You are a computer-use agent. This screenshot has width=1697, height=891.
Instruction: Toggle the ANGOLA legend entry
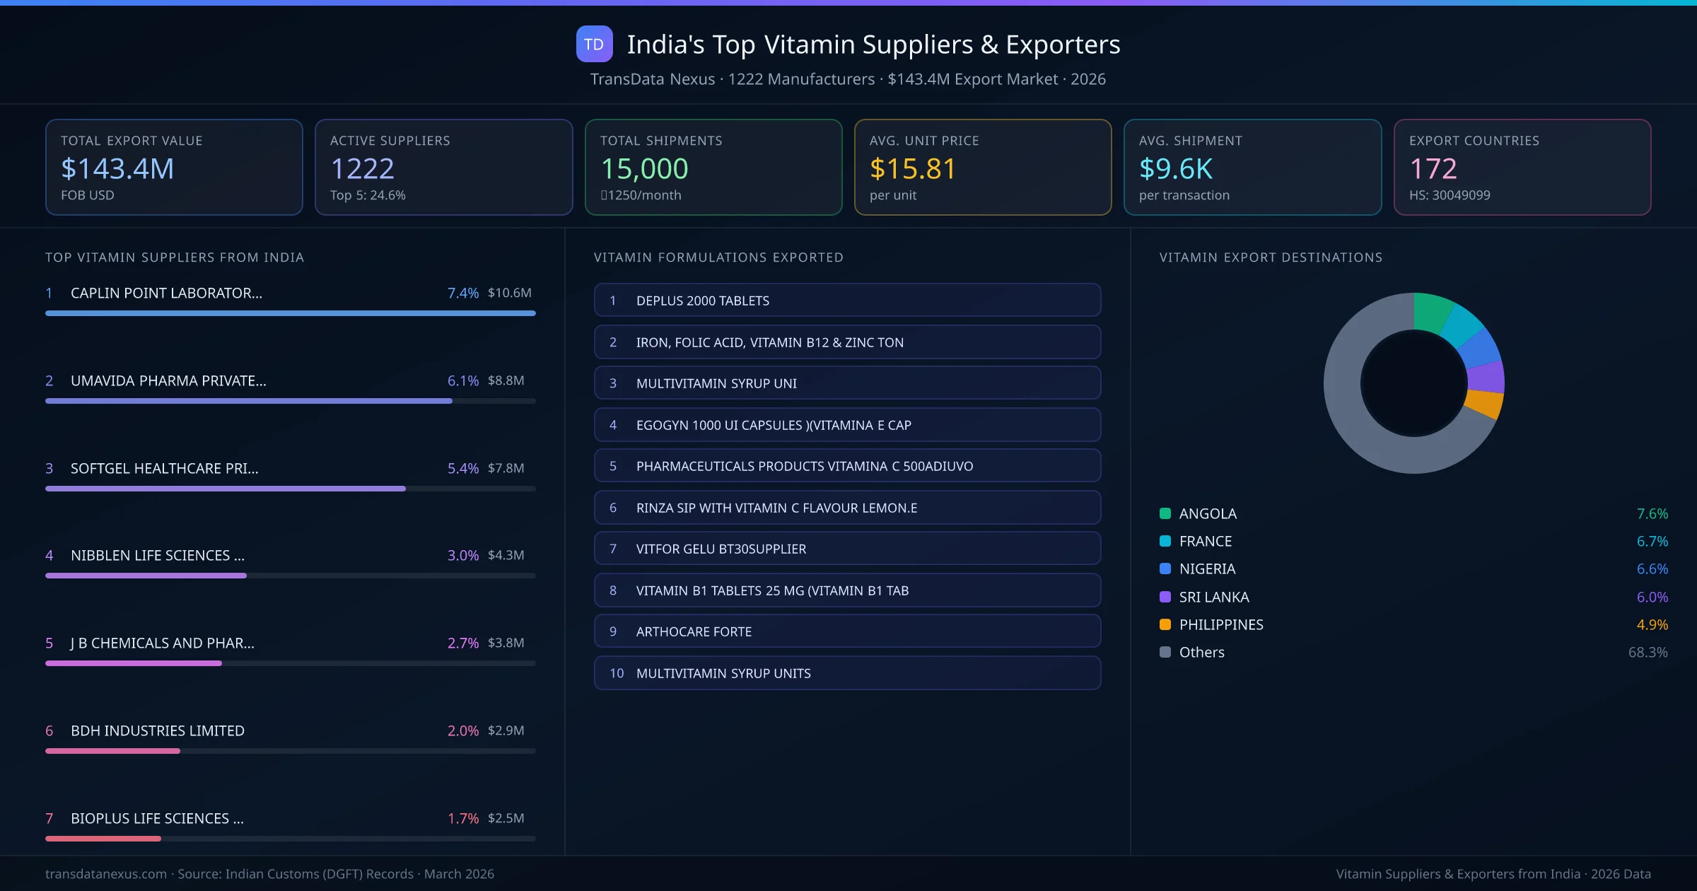point(1207,513)
